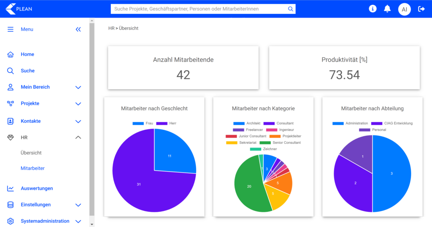Click the Home house icon

(11, 54)
